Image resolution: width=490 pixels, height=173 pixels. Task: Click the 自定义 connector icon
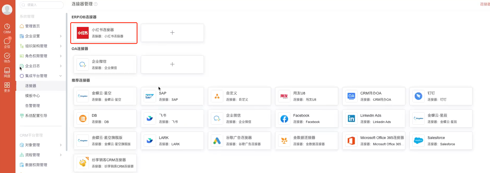pos(217,96)
